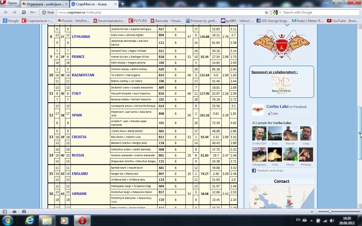
Task: Click the Opera Turbo gauge icon
Action: coord(24,212)
